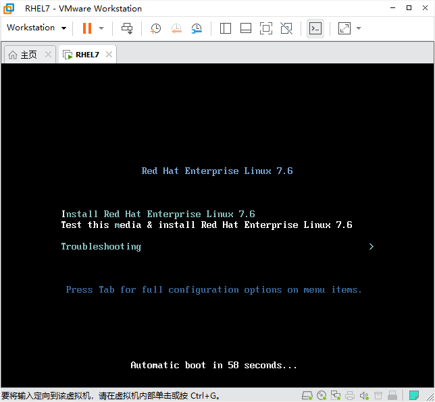Click the Press Tab for full configuration hint
The width and height of the screenshot is (435, 402).
click(x=214, y=290)
